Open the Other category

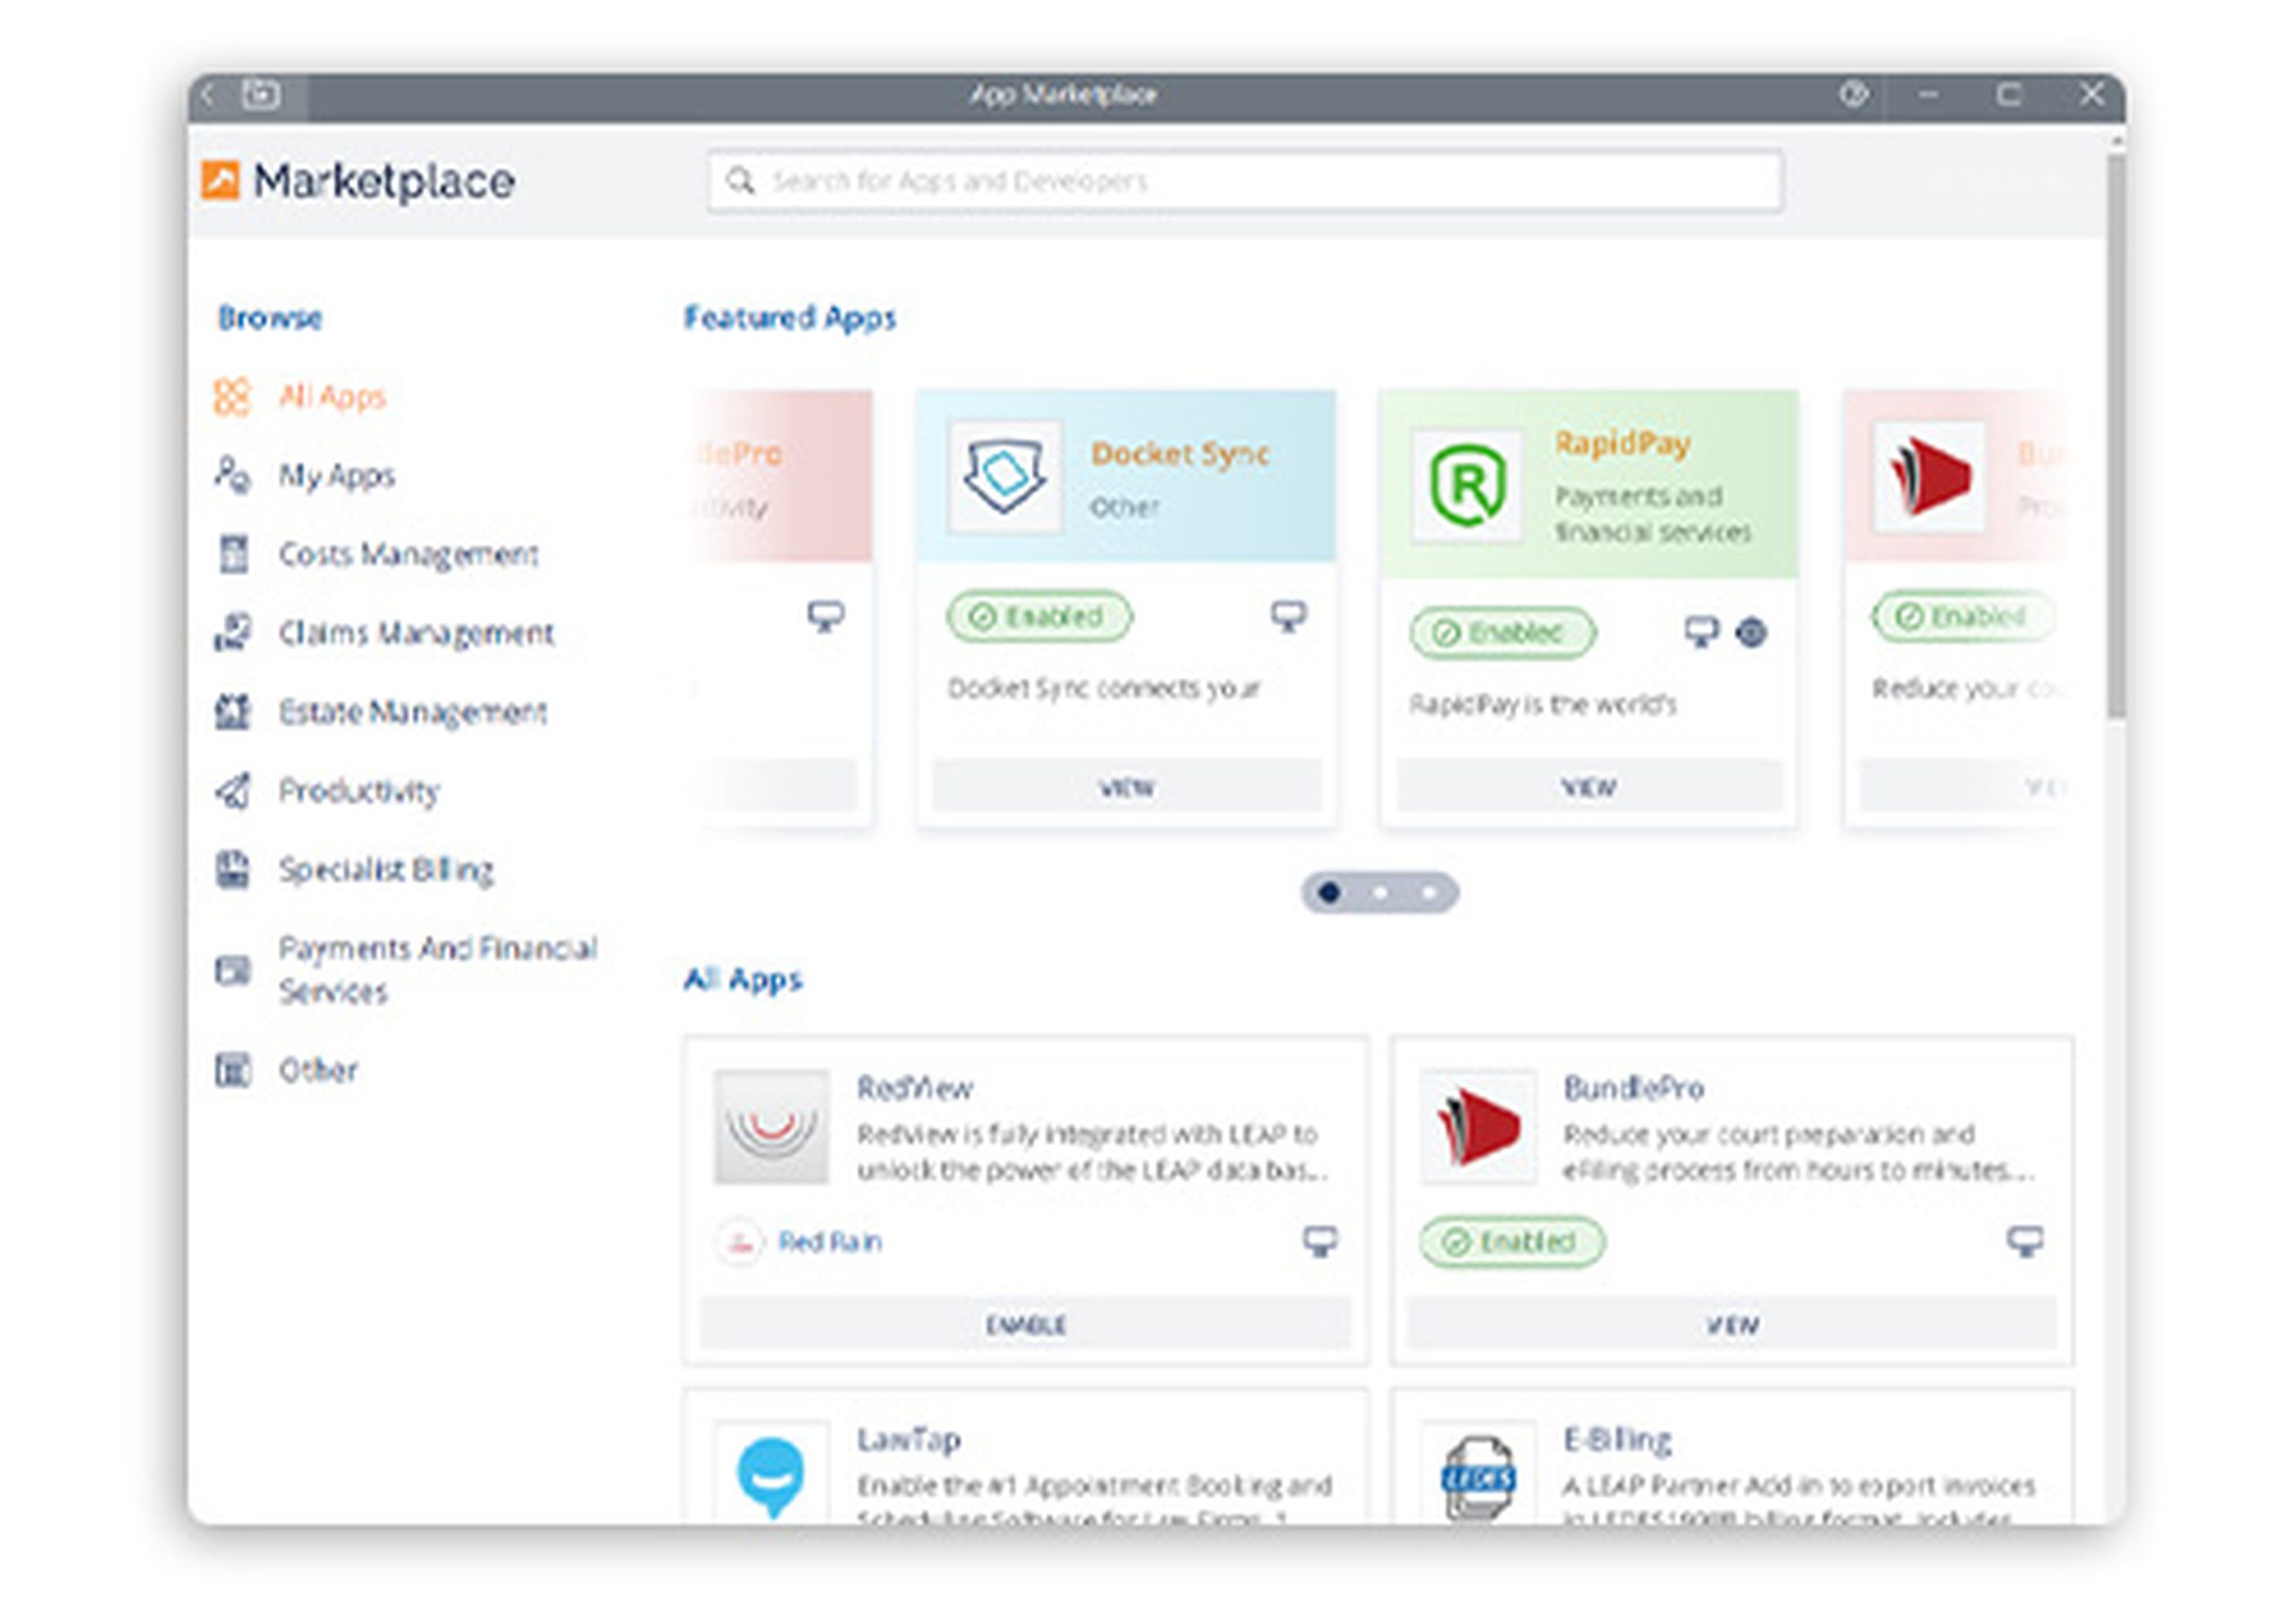coord(317,1070)
